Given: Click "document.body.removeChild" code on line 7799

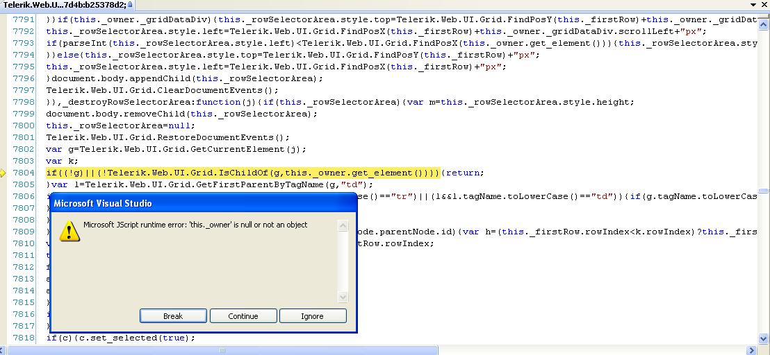Looking at the screenshot, I should (115, 114).
